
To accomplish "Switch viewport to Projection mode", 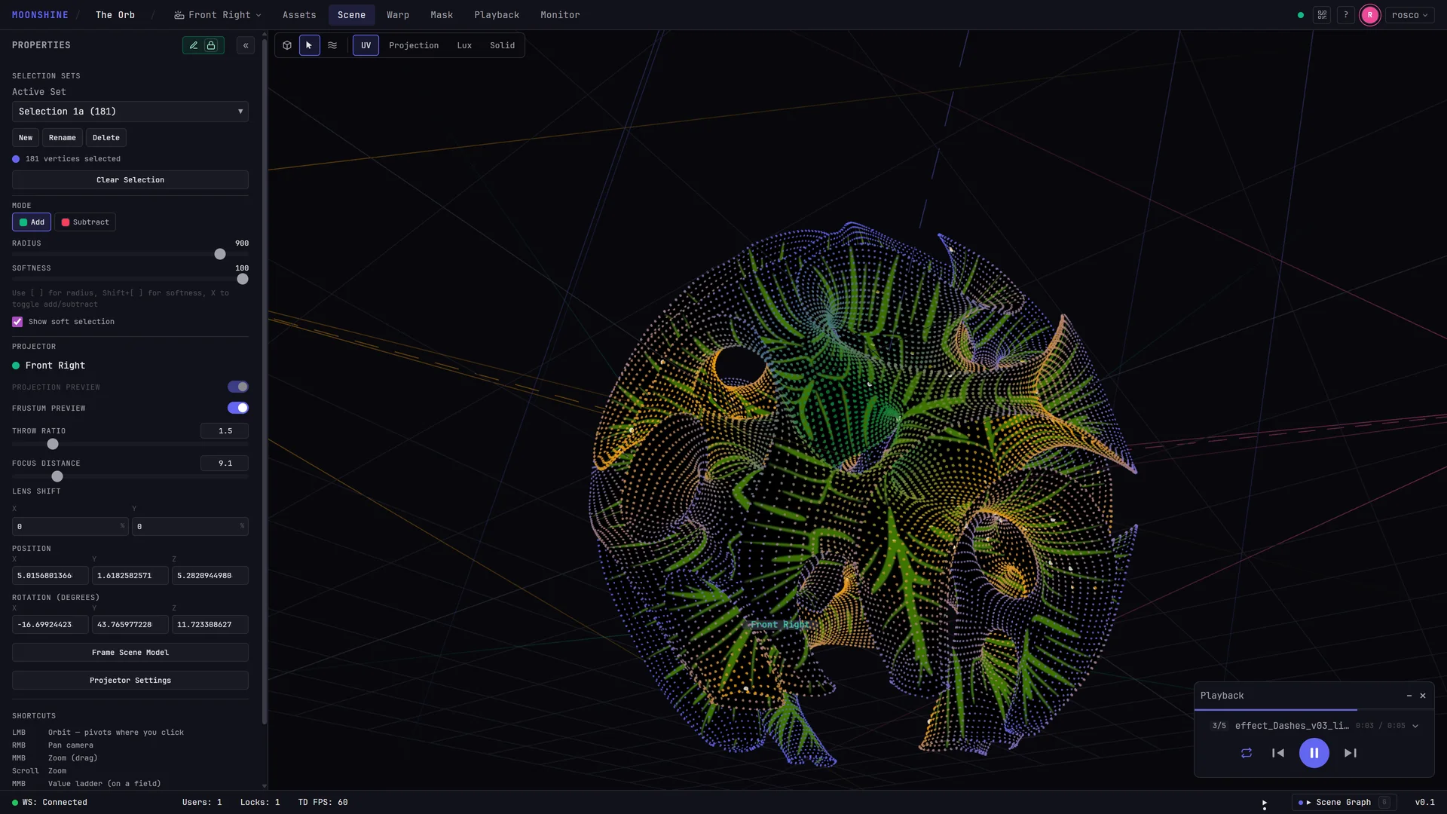I will (414, 45).
